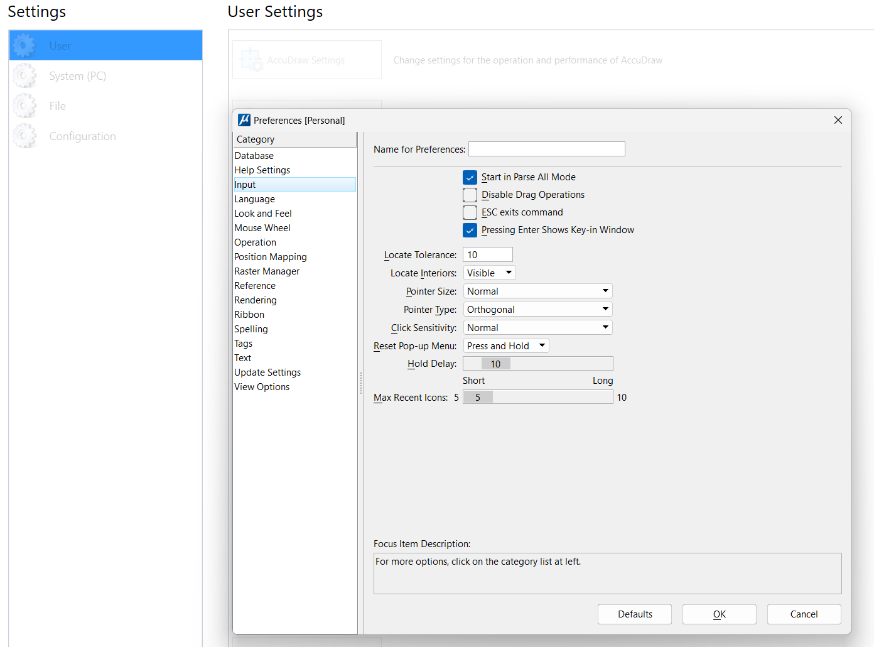Click the MicroStation logo in Preferences title bar
The image size is (874, 647).
(x=244, y=120)
